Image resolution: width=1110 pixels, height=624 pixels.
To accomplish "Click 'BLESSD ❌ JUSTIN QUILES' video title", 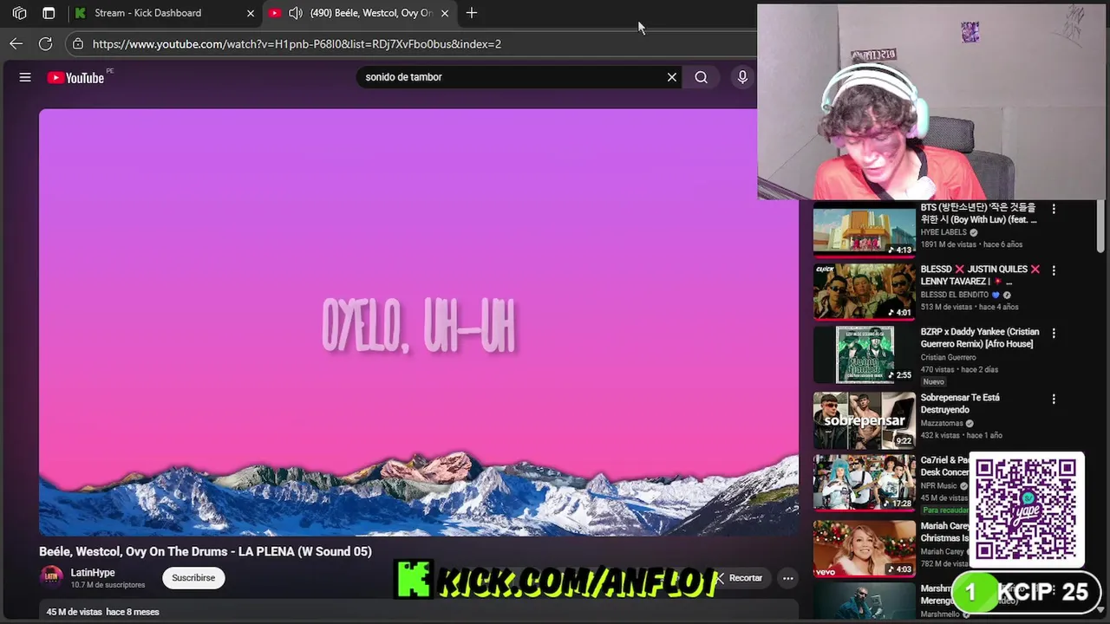I will pyautogui.click(x=980, y=276).
